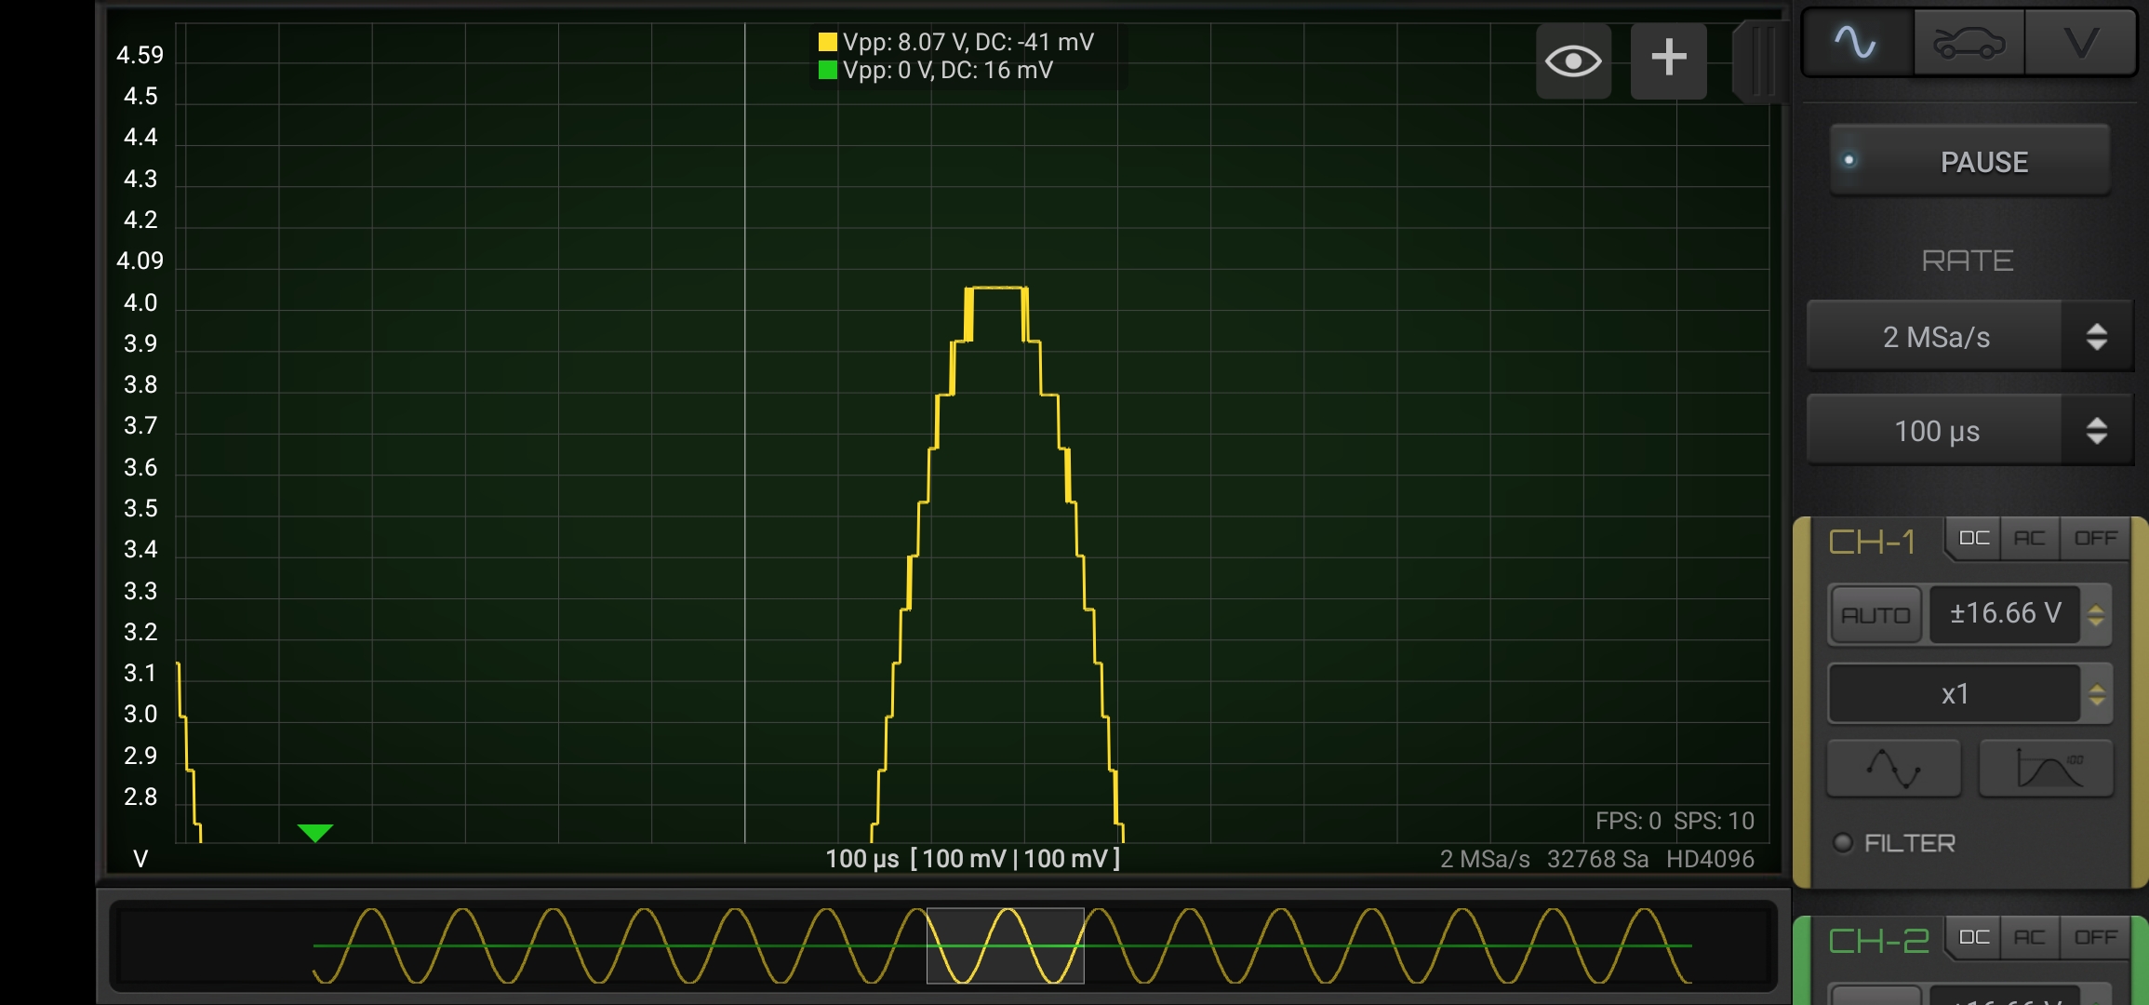Viewport: 2149px width, 1005px height.
Task: Set CH-1 coupling to AC
Action: click(x=2029, y=539)
